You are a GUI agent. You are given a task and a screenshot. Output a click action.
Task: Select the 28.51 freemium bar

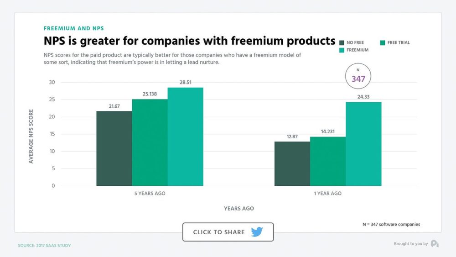(185, 137)
